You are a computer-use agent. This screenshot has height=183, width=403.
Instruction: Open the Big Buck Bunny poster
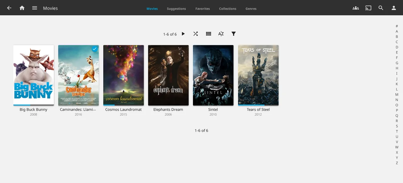(x=34, y=75)
